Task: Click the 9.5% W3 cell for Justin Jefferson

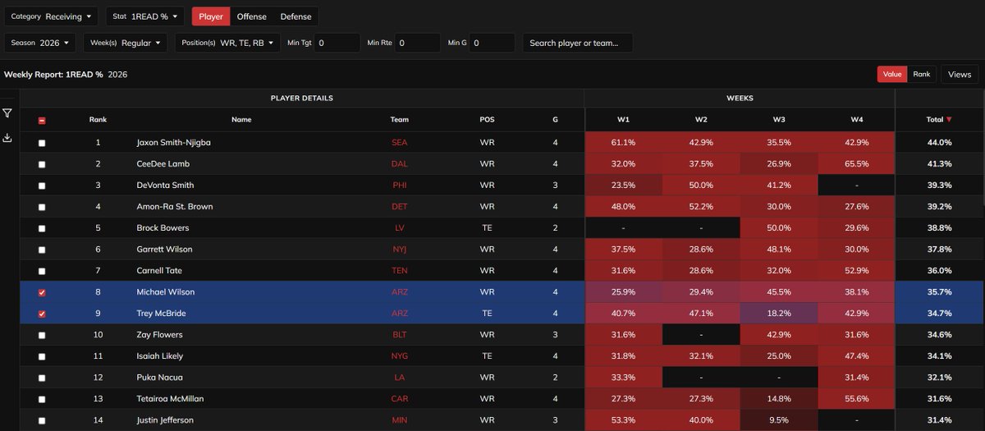Action: (x=779, y=420)
